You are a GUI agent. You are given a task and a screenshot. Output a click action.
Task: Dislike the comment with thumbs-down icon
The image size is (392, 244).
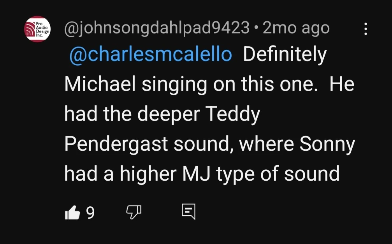tap(134, 213)
